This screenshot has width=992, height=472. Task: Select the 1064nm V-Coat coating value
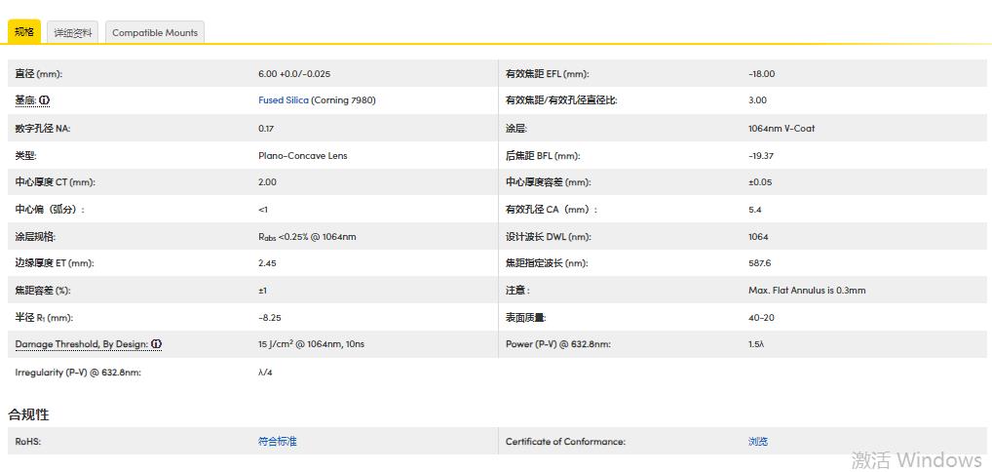coord(782,128)
